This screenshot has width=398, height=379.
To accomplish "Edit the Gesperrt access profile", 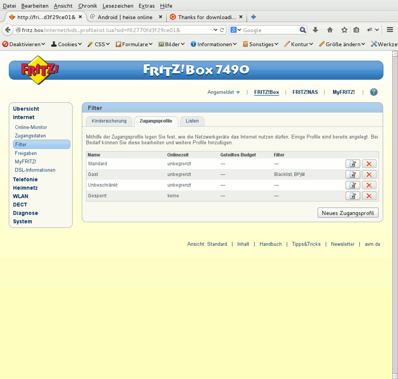I will 353,196.
